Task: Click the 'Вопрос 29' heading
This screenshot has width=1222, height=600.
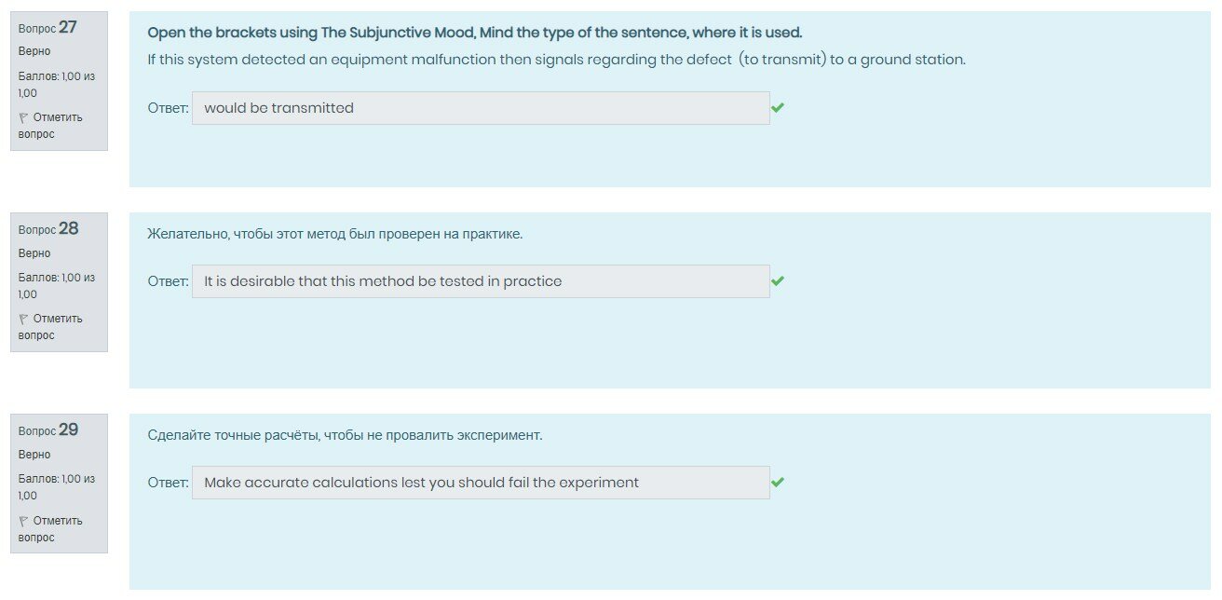Action: 48,430
